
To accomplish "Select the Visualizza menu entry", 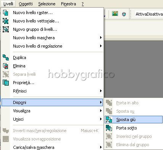I will coord(52,111).
